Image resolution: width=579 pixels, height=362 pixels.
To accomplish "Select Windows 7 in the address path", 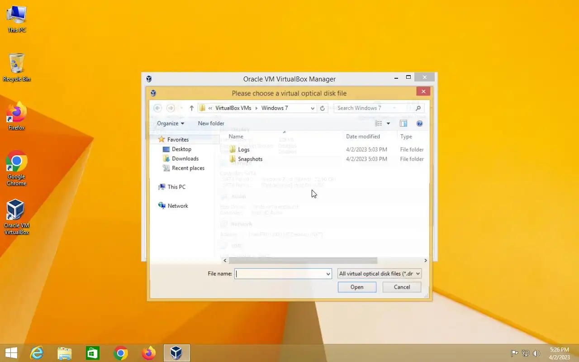I will coord(275,108).
